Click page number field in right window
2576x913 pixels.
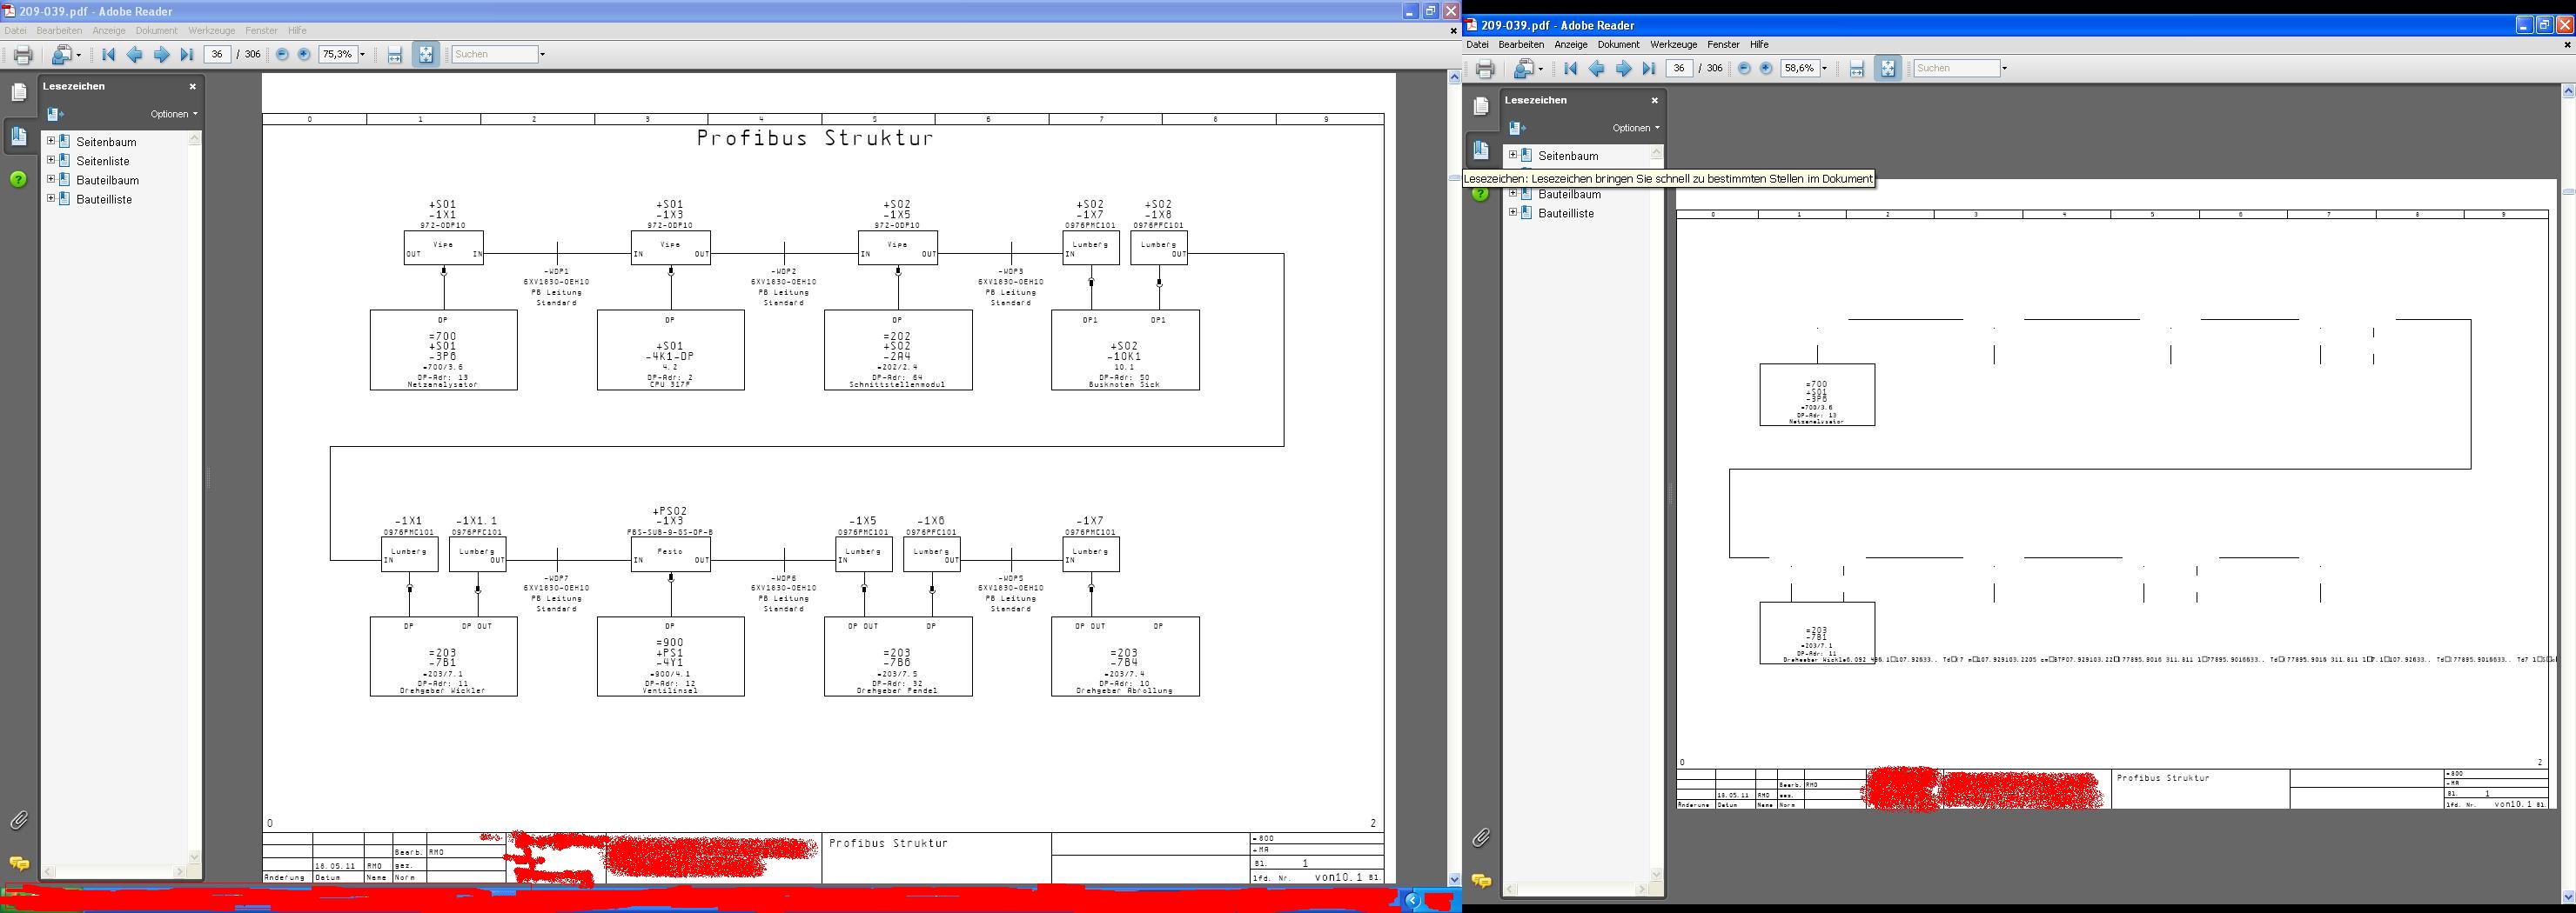coord(1679,69)
